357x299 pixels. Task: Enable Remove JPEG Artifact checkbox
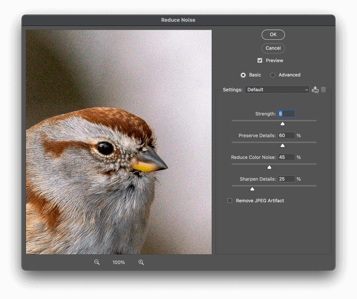[229, 201]
